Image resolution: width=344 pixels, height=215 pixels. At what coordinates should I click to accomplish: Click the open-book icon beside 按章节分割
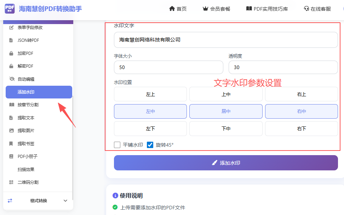click(12, 105)
